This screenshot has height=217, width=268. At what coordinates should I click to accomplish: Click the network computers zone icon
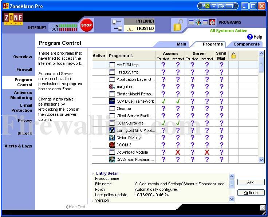point(117,25)
